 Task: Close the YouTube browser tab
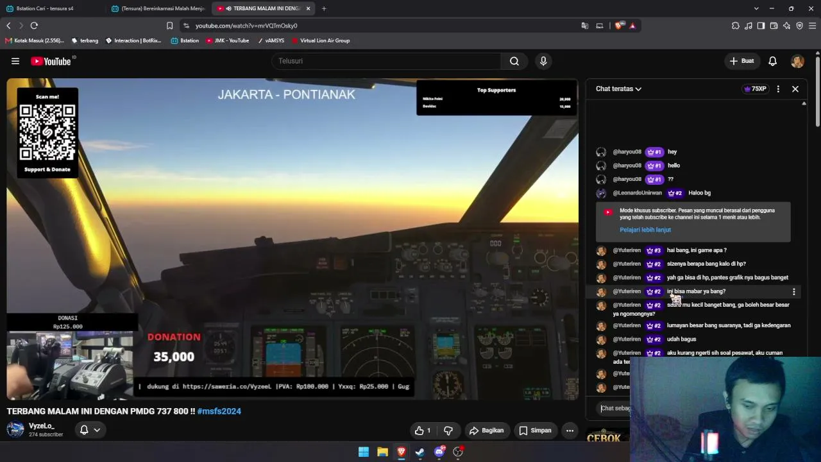[309, 8]
